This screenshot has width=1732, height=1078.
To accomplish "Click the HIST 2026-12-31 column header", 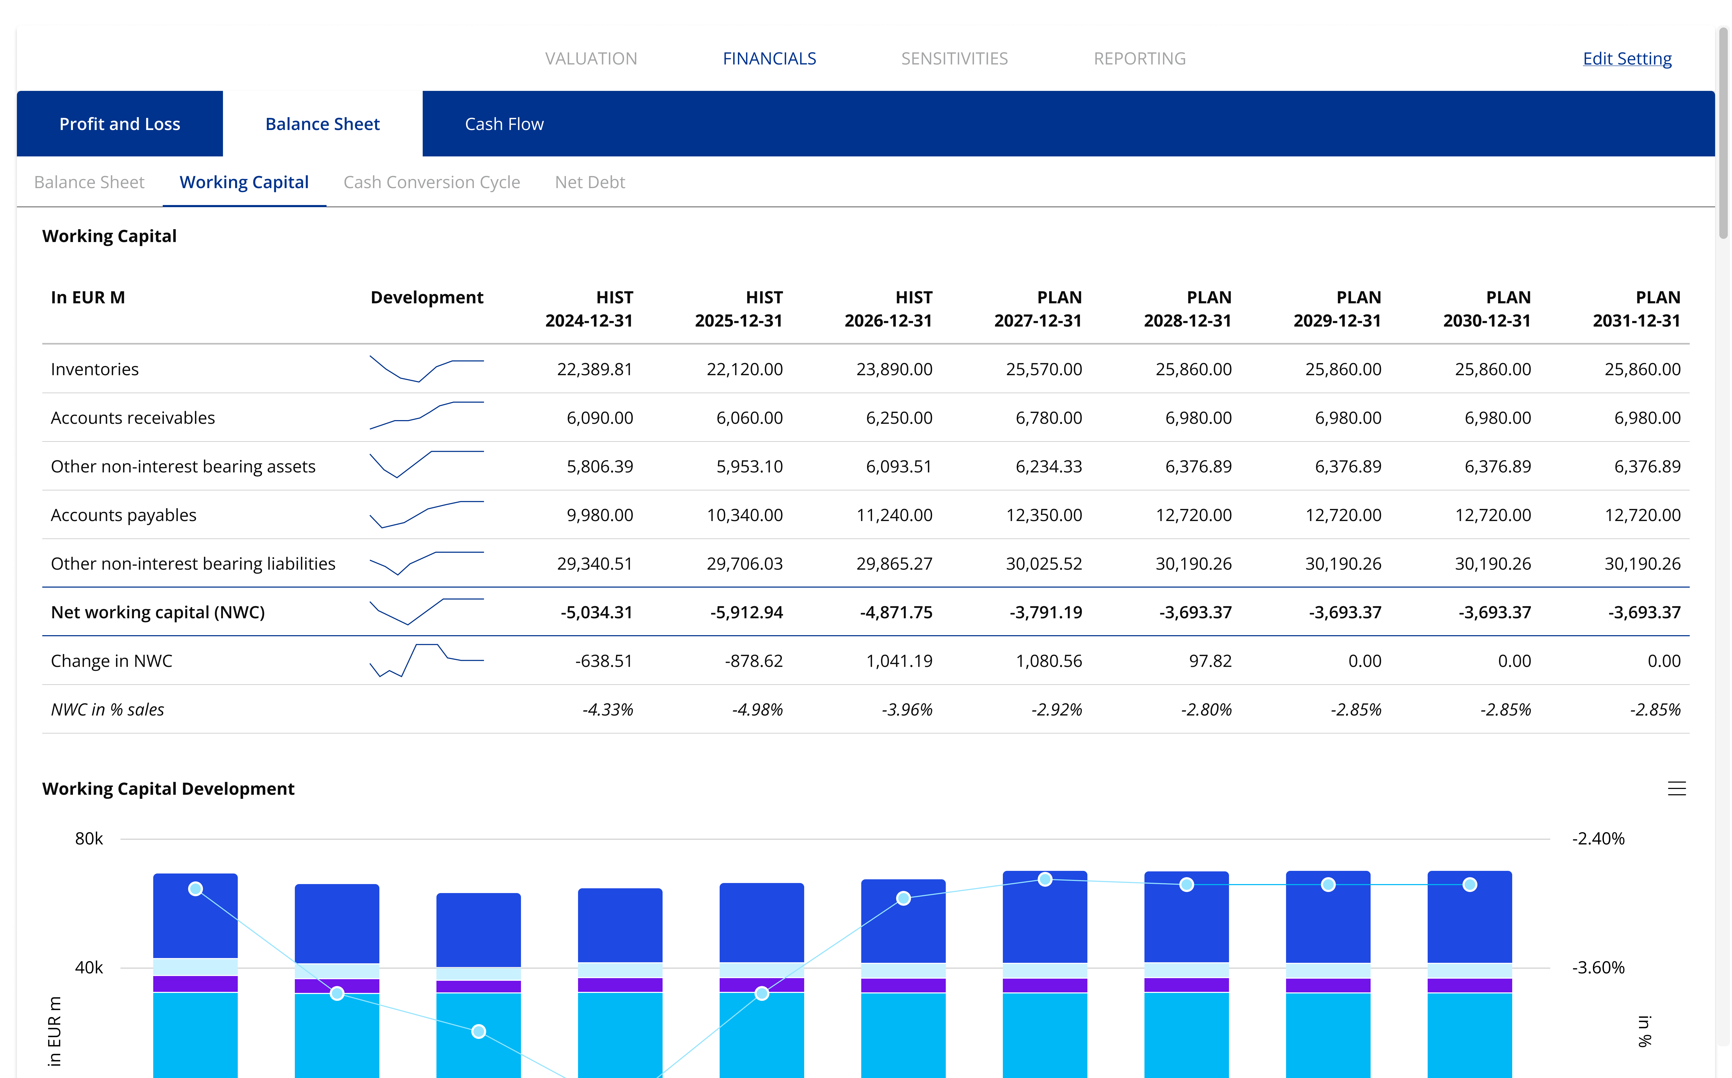I will (x=888, y=309).
